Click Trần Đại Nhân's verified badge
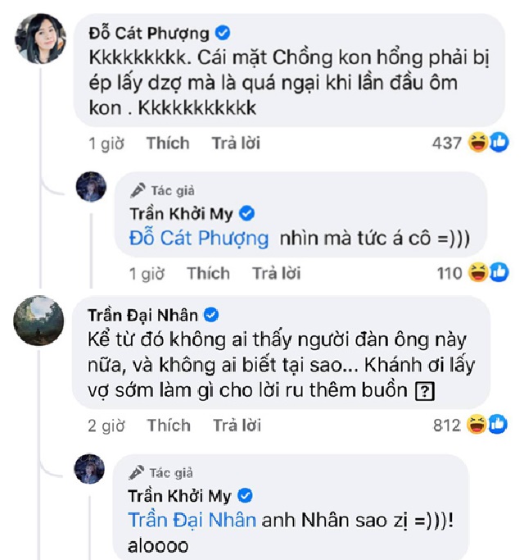524x560 pixels. click(210, 315)
